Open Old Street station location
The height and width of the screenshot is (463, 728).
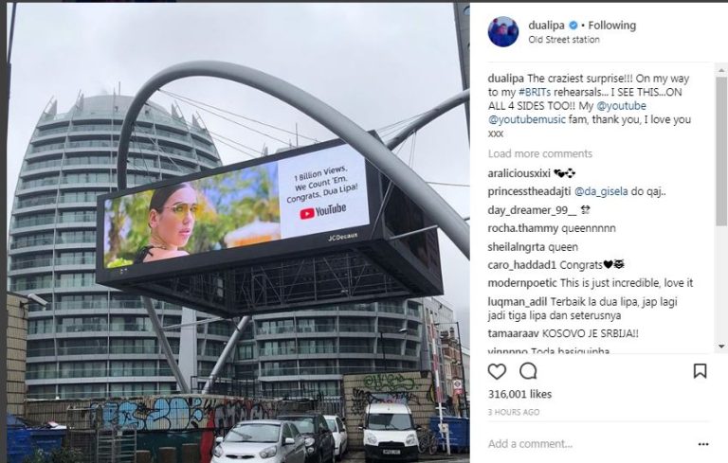coord(564,40)
